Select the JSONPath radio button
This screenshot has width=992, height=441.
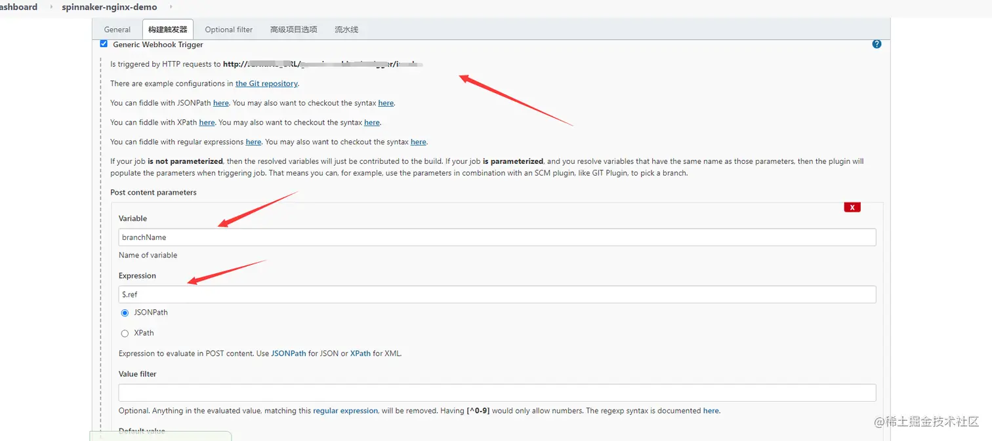tap(125, 313)
